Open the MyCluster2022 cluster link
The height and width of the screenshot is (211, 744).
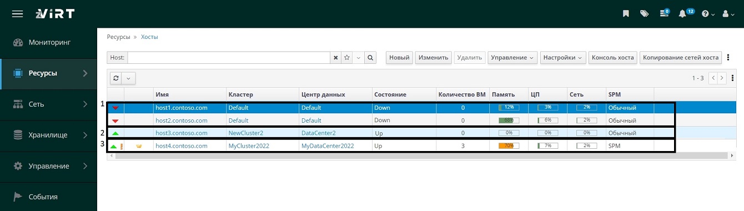[249, 146]
